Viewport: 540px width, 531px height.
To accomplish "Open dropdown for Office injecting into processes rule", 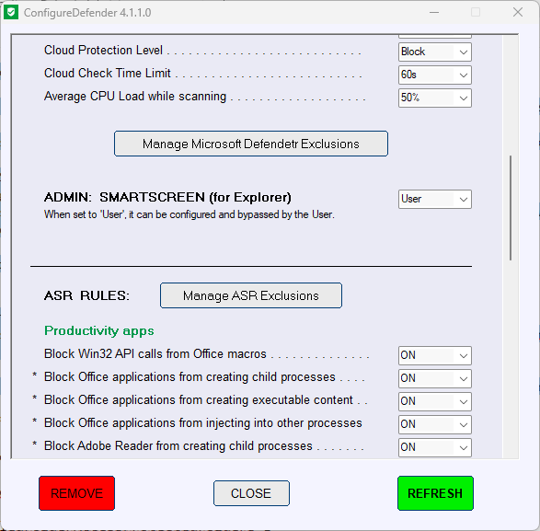I will click(435, 424).
